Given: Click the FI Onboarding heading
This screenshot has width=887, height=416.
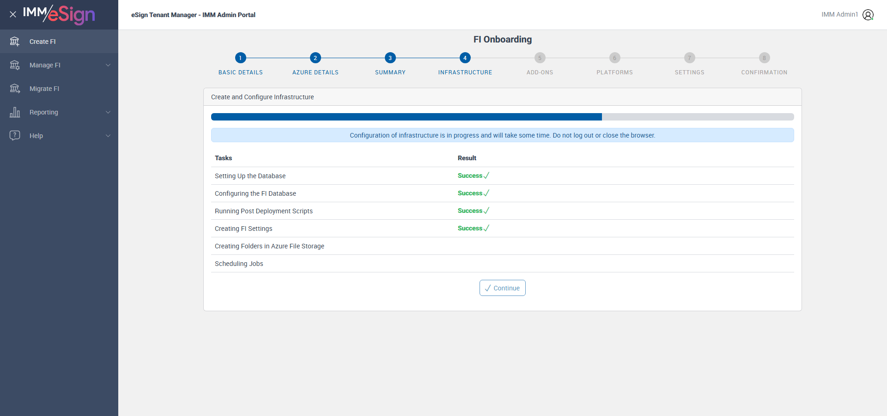Looking at the screenshot, I should [x=502, y=39].
